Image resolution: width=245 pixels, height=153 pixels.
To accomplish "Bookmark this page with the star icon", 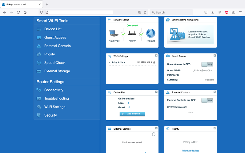I will click(145, 12).
